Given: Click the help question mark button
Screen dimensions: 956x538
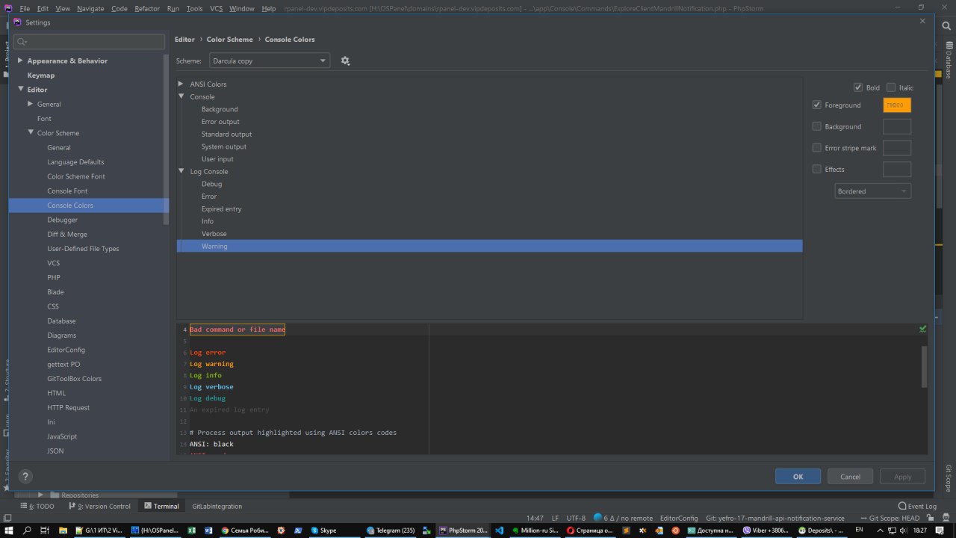Looking at the screenshot, I should [25, 476].
